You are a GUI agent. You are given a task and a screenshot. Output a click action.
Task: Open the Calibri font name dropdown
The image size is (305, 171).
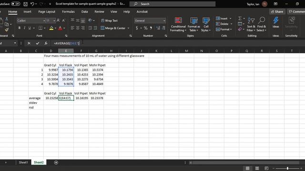click(44, 20)
